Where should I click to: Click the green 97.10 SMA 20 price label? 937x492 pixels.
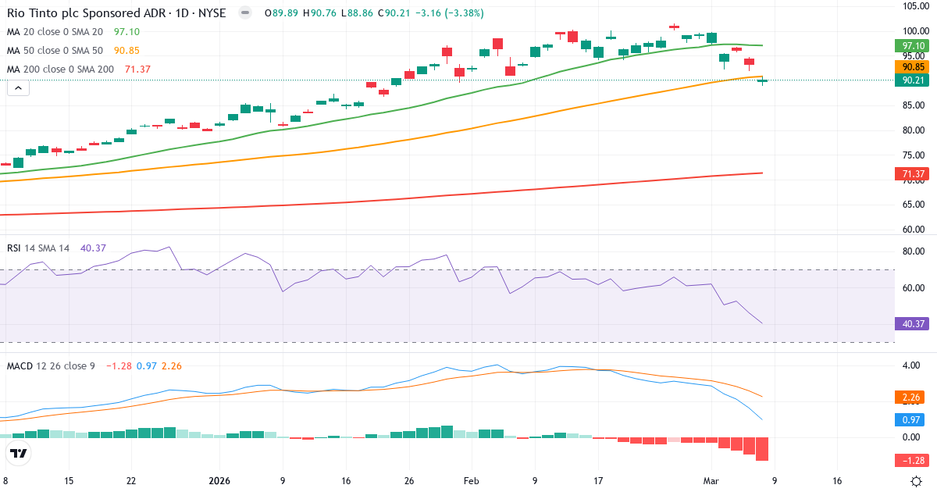coord(912,45)
